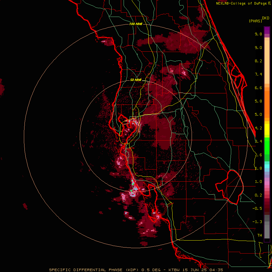Viewport: 272px width, 272px height.
Task: Pick the cyan color bar segment
Action: coord(267,166)
